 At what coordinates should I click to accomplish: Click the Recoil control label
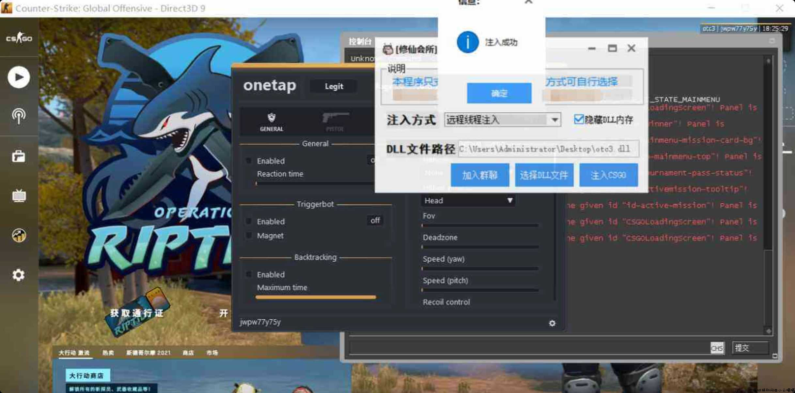[x=446, y=302]
